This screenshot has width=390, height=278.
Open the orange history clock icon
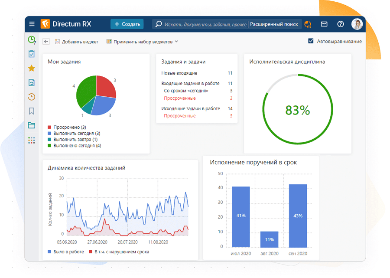click(32, 97)
